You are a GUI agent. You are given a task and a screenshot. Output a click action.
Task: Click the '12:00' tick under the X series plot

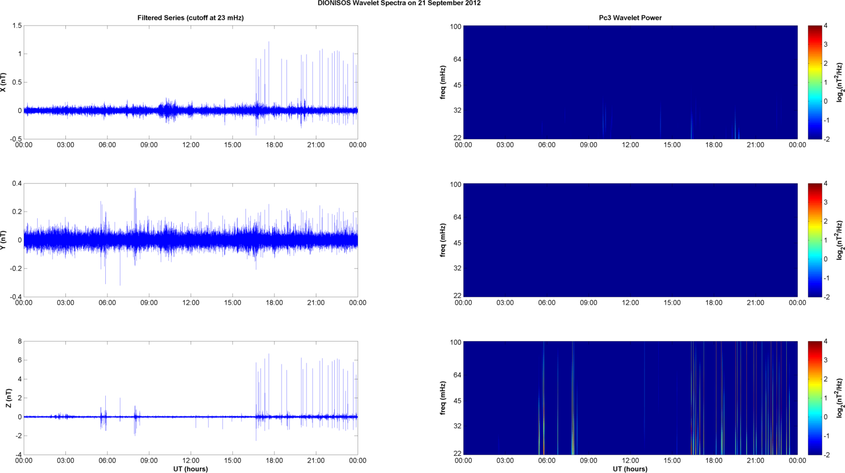pos(191,145)
